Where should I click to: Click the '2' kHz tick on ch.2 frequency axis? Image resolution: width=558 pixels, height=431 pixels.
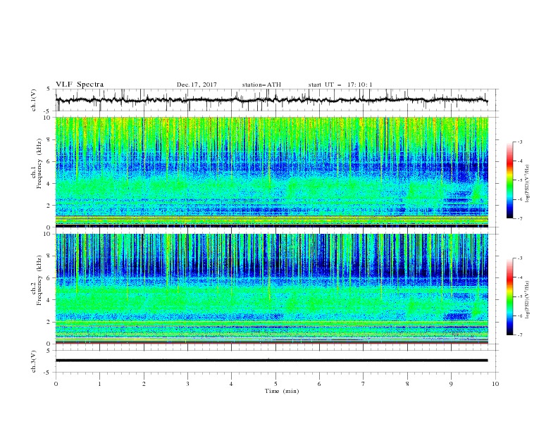(49, 322)
